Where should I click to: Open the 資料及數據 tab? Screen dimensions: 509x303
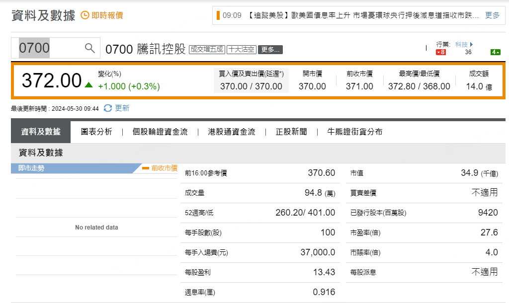coord(41,132)
